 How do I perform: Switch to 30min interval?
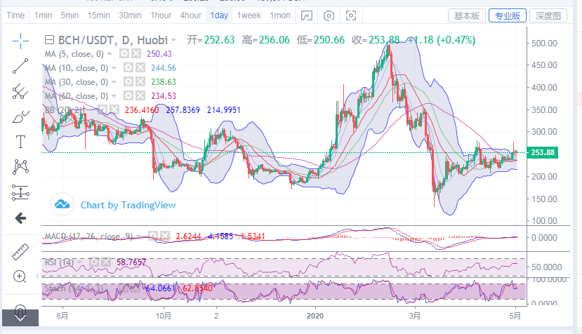[130, 15]
